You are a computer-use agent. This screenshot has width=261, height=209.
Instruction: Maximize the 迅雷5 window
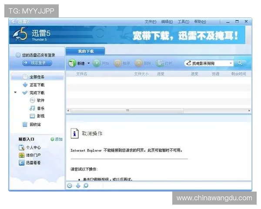point(237,21)
